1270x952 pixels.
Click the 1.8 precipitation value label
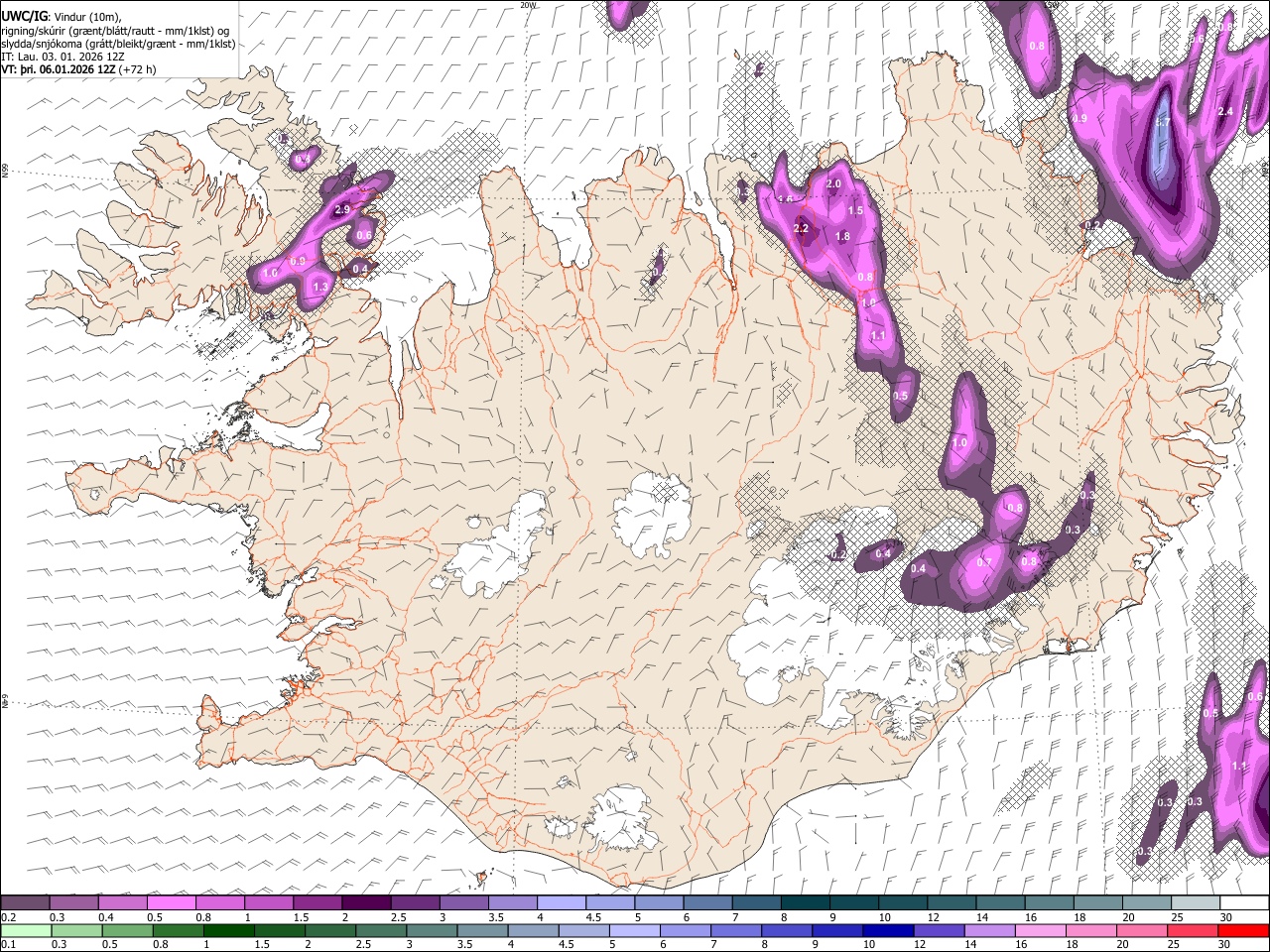(x=843, y=236)
